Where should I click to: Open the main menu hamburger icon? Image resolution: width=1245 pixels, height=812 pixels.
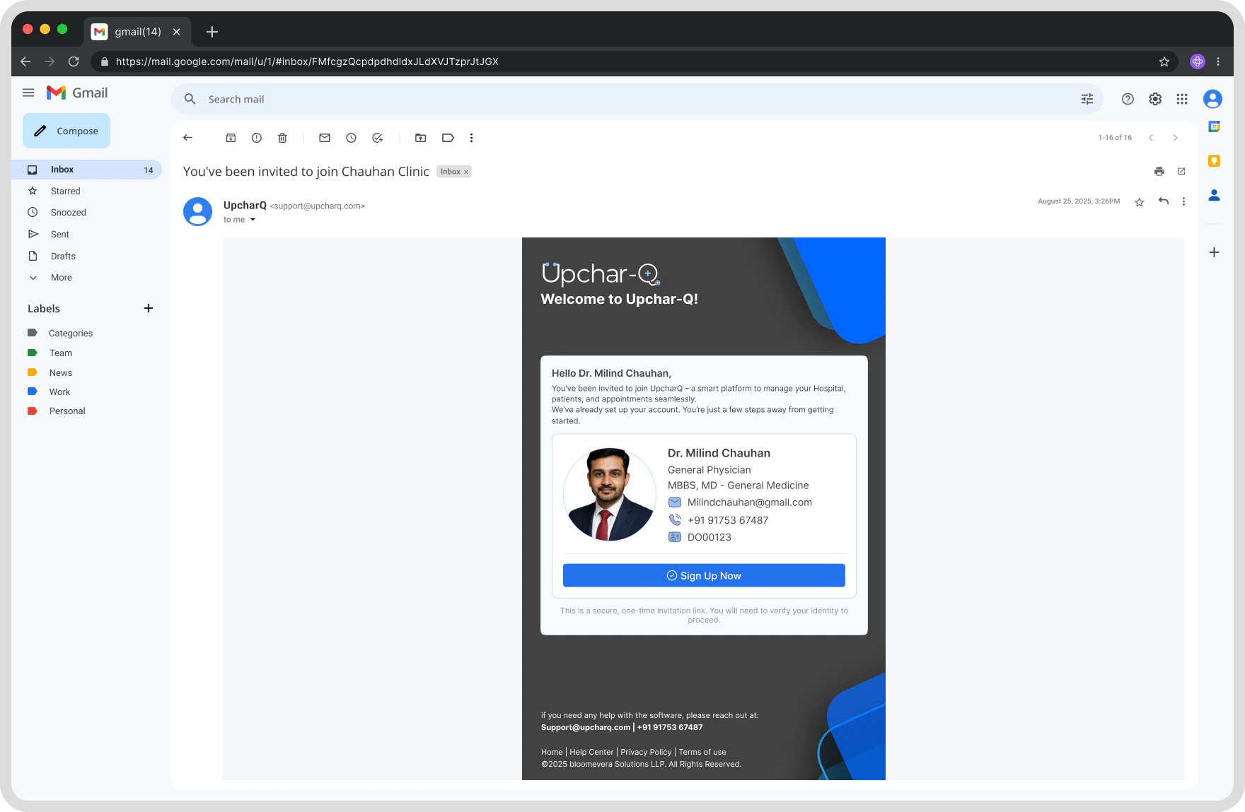tap(28, 93)
